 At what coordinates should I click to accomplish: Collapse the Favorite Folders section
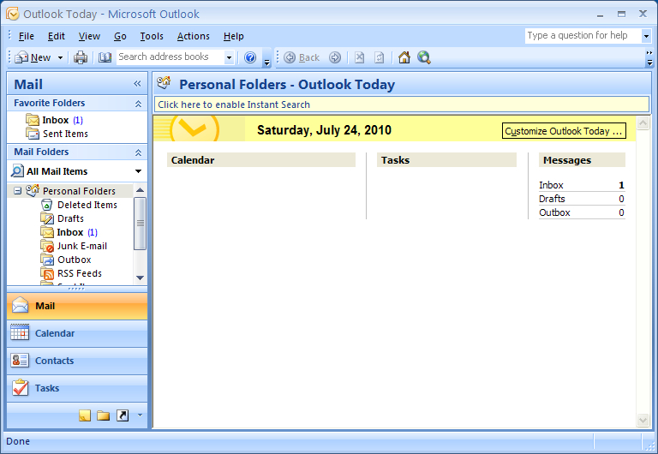point(138,104)
